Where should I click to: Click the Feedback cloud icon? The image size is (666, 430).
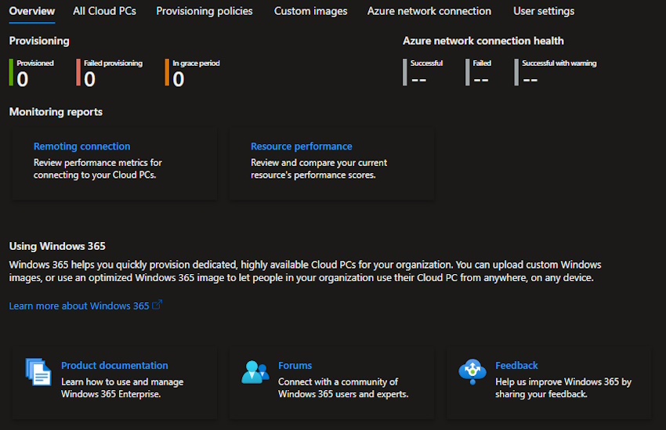click(x=472, y=371)
